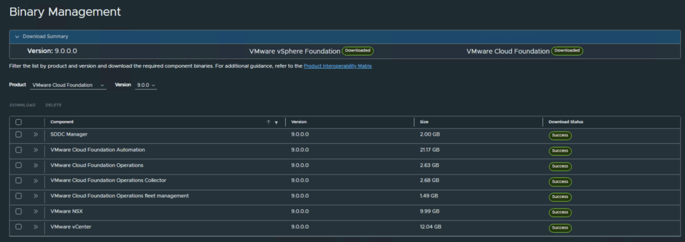Image resolution: width=685 pixels, height=242 pixels.
Task: Check the VMware vCenter checkbox
Action: pos(18,227)
